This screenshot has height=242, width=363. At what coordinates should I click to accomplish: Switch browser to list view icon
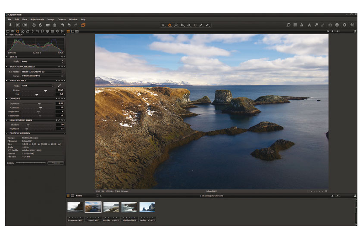click(72, 196)
